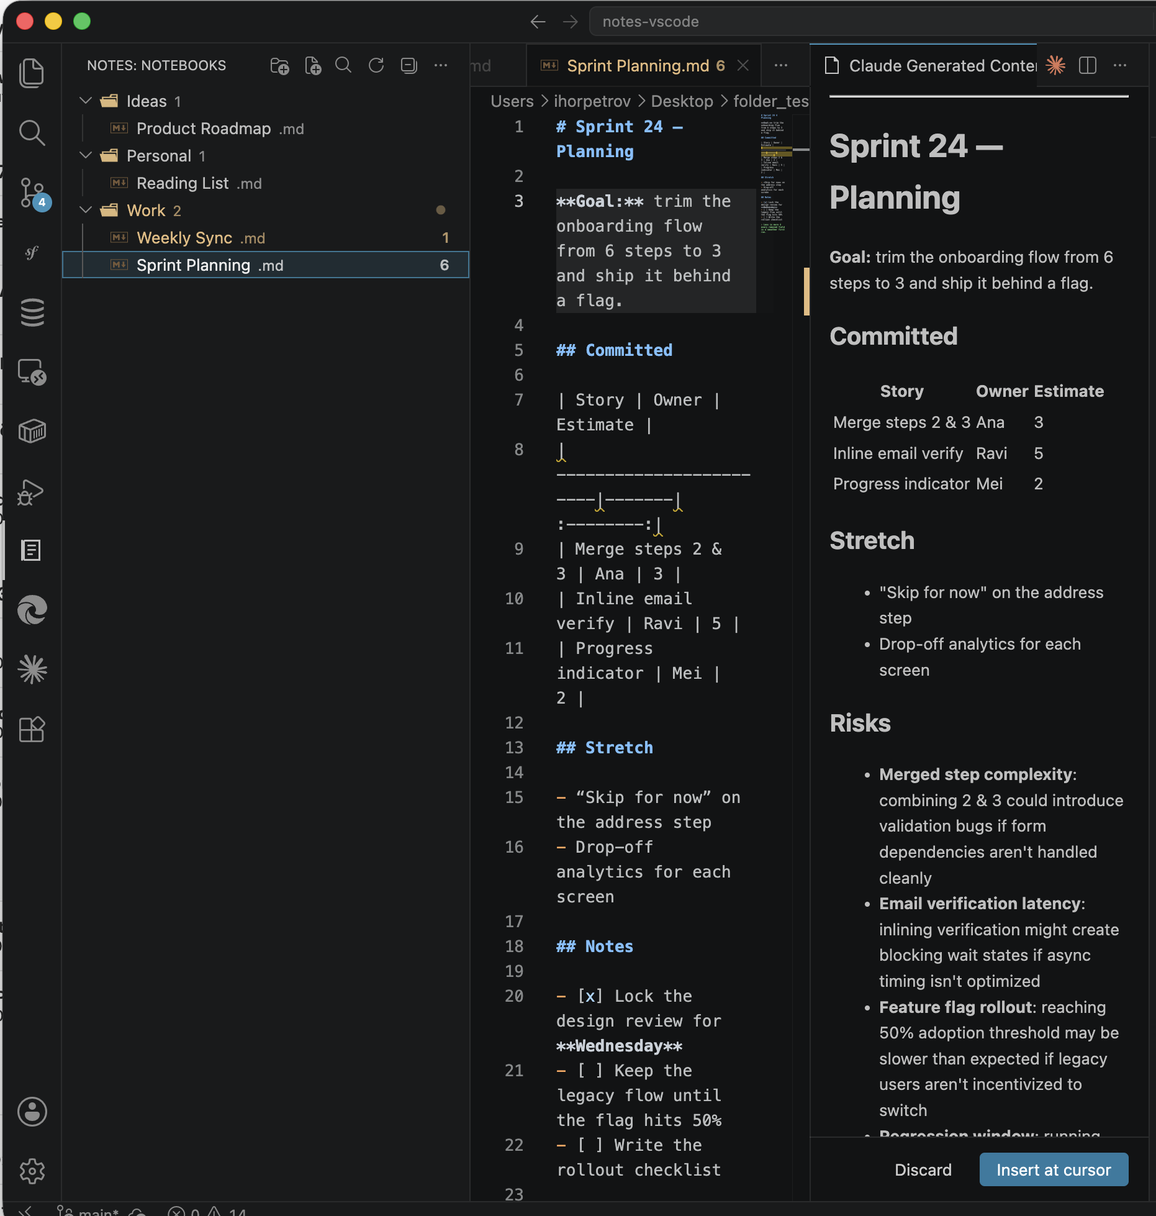
Task: Click 'Progress indicator' preview table cell
Action: point(901,484)
